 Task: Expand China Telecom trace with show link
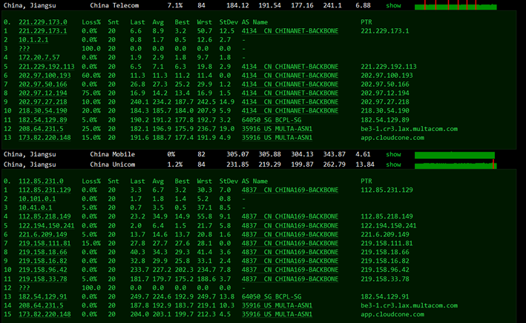click(x=393, y=5)
